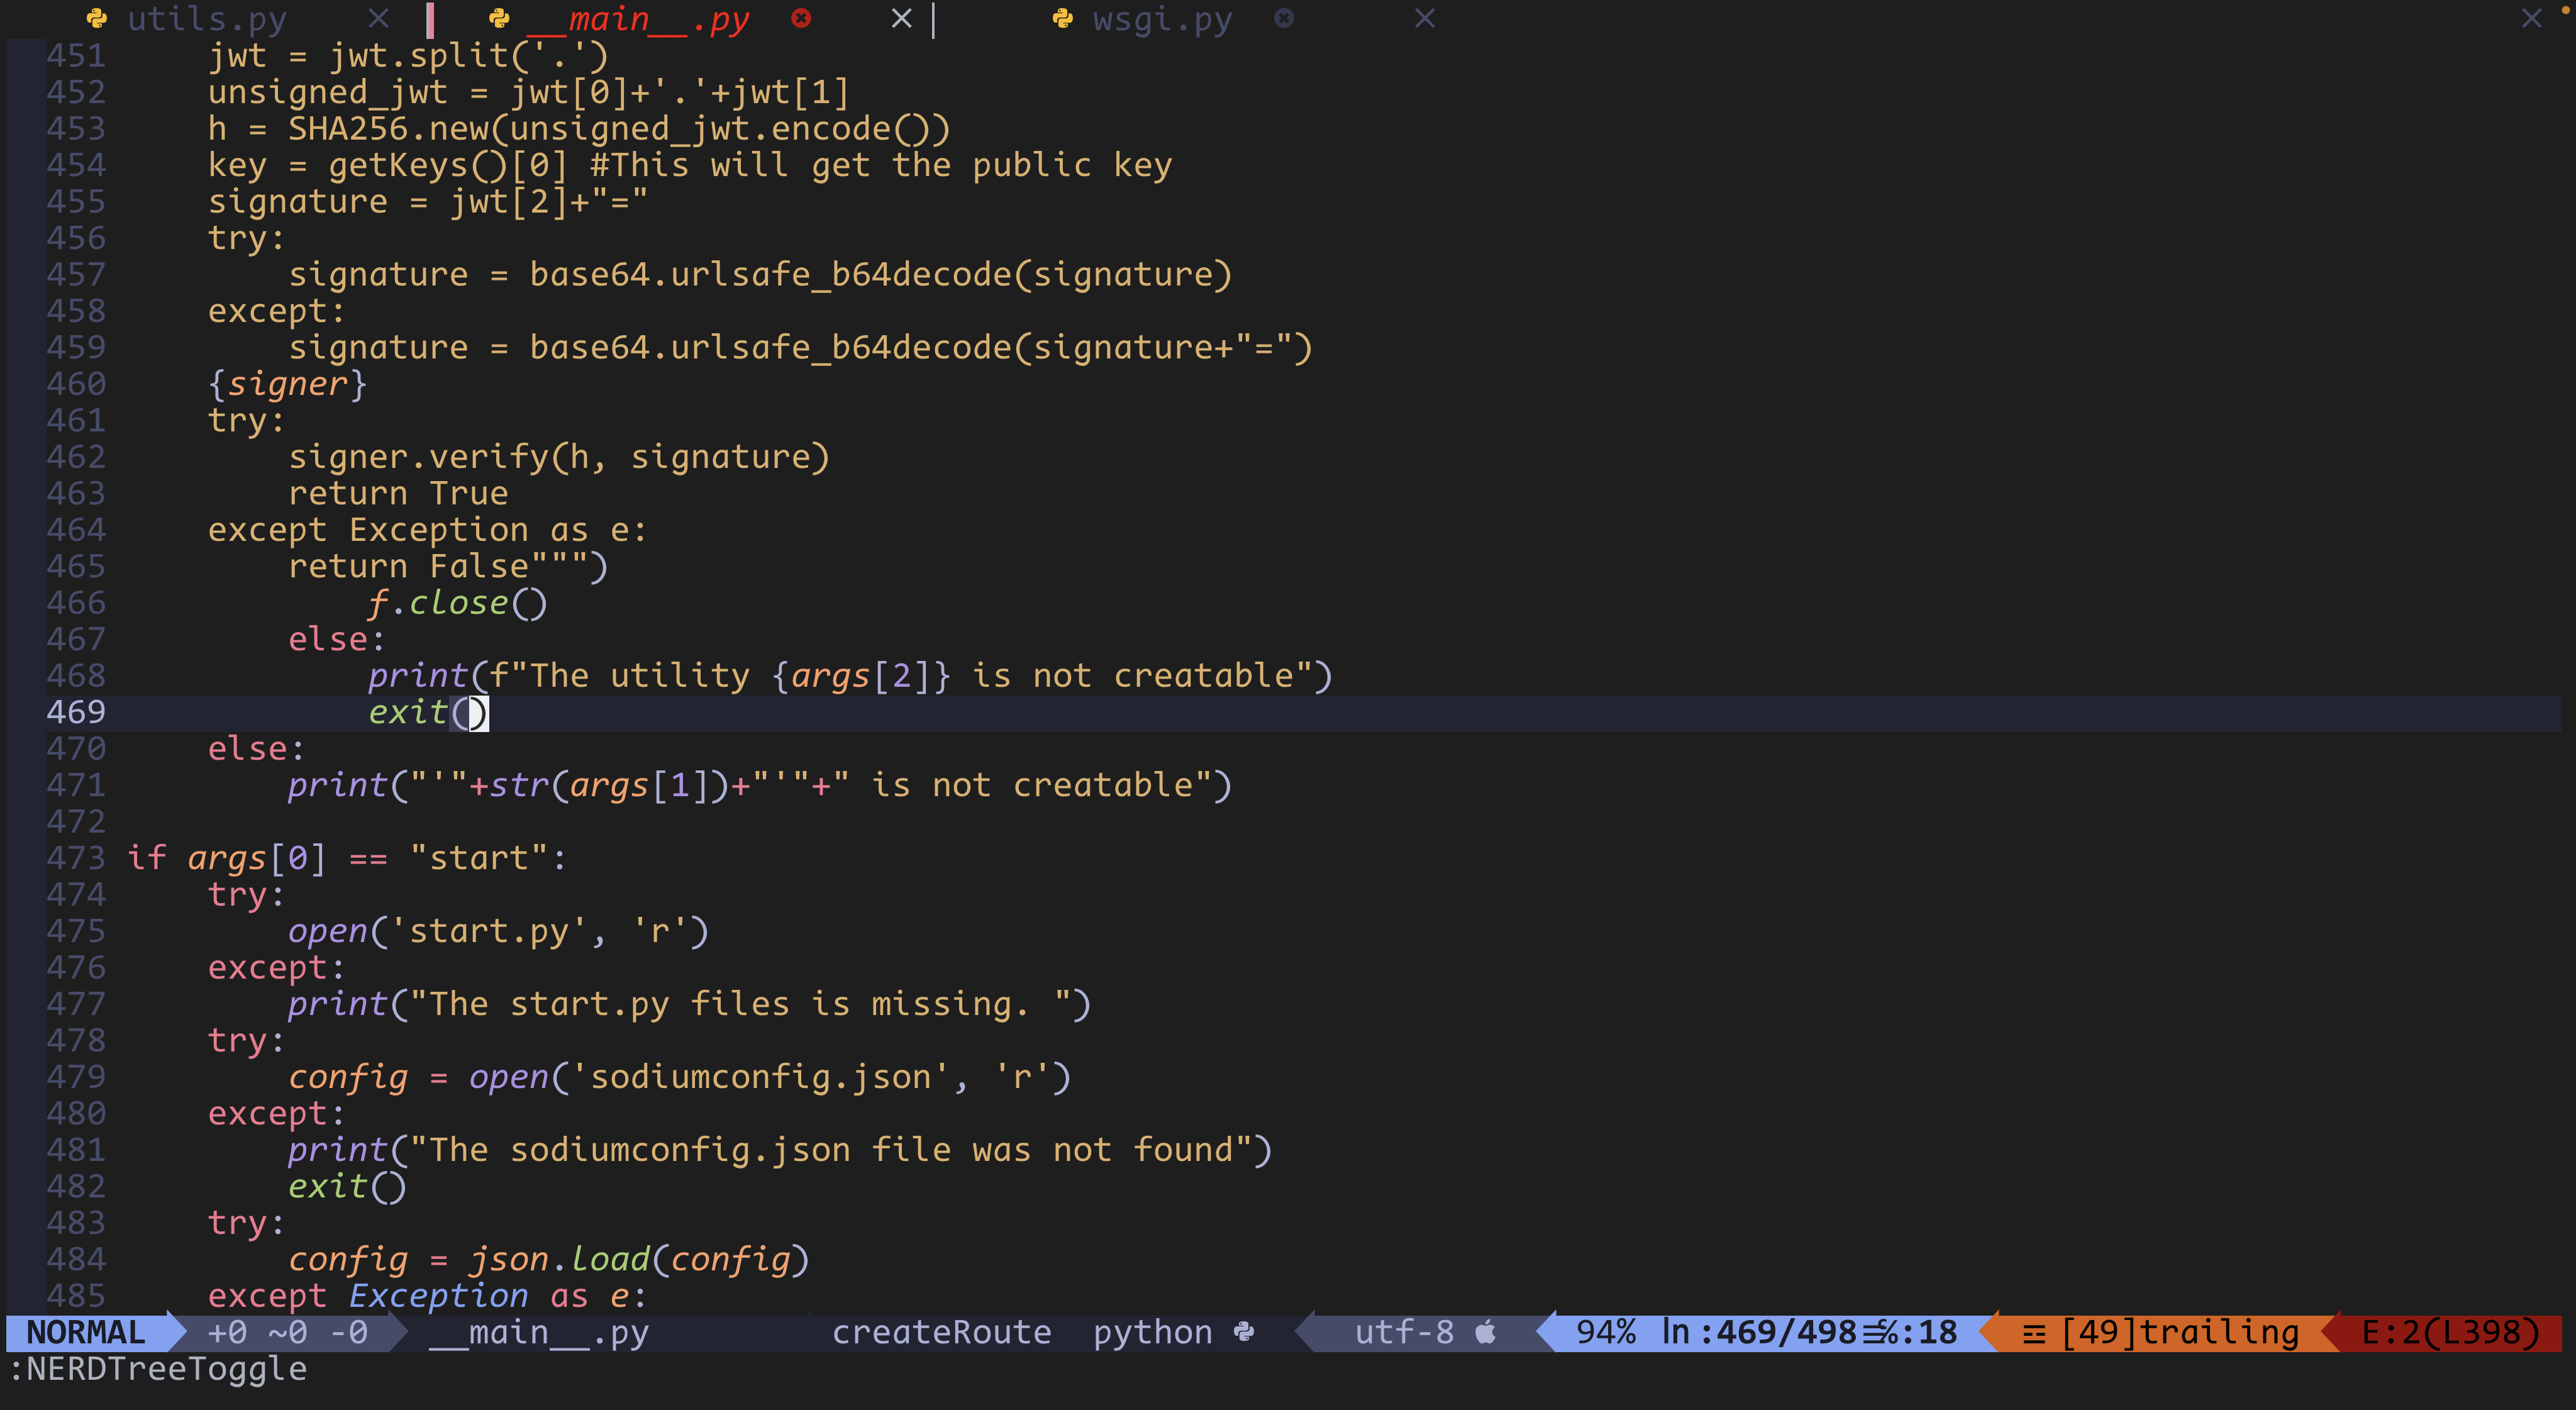
Task: Click the Python icon on __main__.py tab
Action: [499, 18]
